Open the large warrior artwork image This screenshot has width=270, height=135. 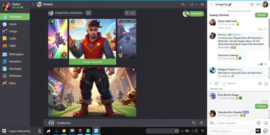(x=92, y=92)
